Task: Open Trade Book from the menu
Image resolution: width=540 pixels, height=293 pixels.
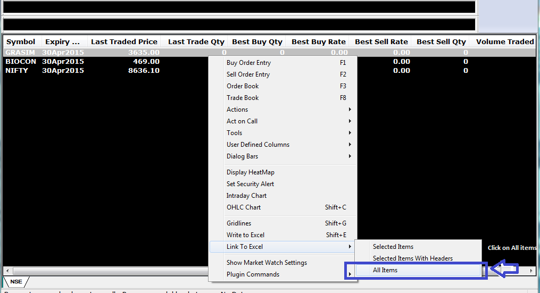Action: click(x=243, y=98)
